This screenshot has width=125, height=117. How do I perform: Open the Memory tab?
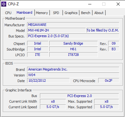(x=42, y=13)
